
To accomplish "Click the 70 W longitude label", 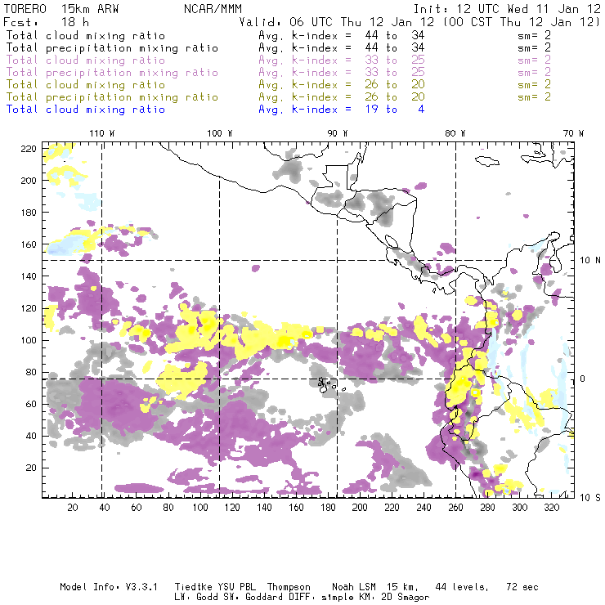I will 574,133.
